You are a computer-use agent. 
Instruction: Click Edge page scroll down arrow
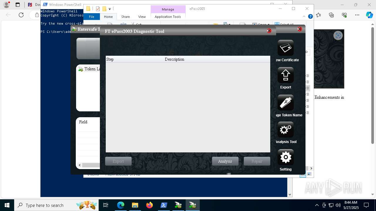(x=373, y=194)
